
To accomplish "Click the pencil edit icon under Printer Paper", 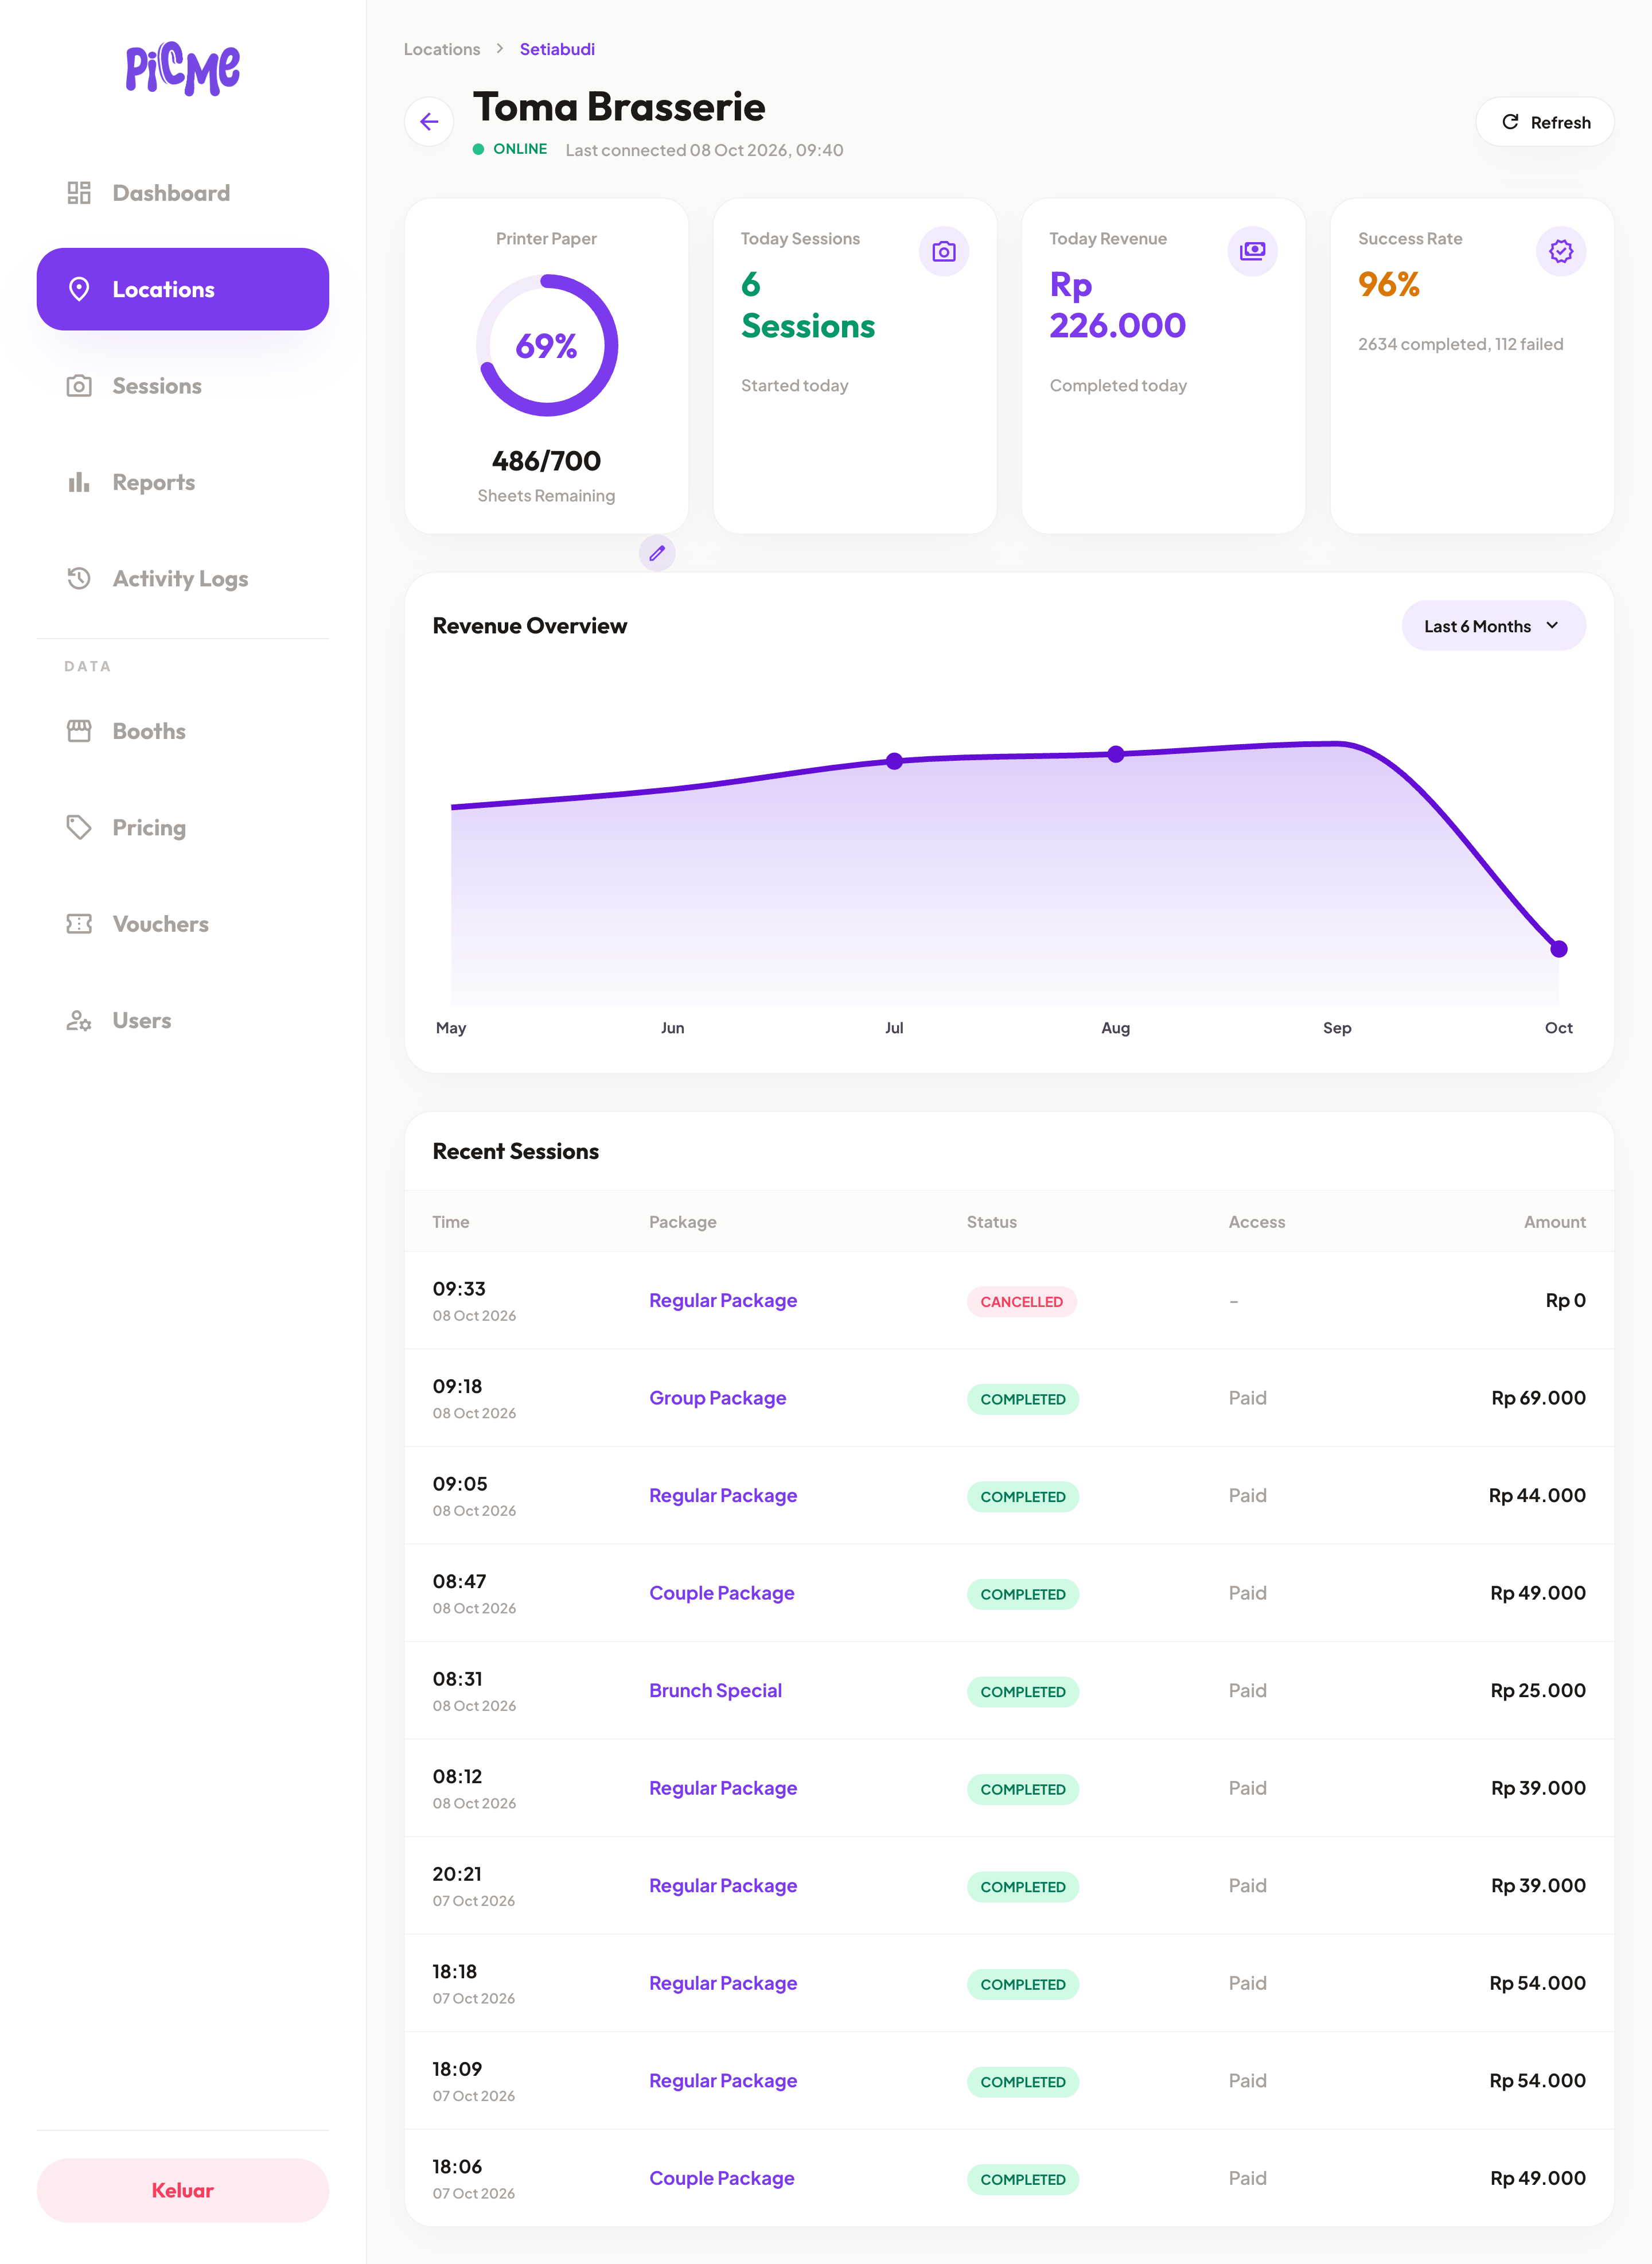I will pyautogui.click(x=657, y=553).
